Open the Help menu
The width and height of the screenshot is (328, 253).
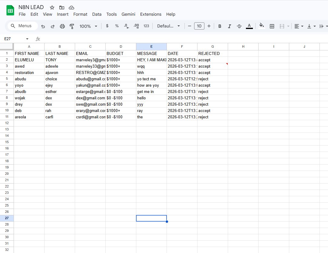[x=171, y=14]
